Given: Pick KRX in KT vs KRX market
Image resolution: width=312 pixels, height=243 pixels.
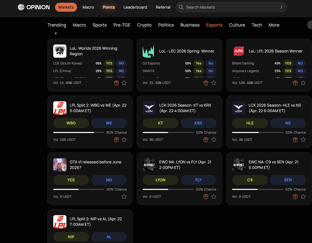Looking at the screenshot, I should click(198, 123).
